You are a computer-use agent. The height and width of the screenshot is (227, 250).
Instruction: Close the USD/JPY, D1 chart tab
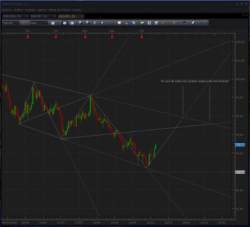(82, 16)
